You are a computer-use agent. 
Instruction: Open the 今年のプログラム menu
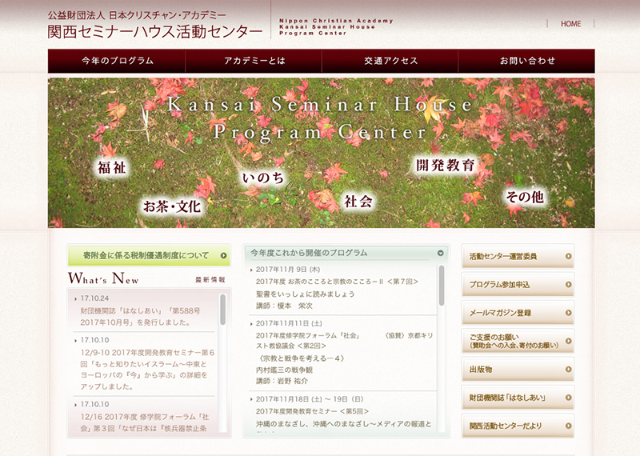tap(117, 61)
